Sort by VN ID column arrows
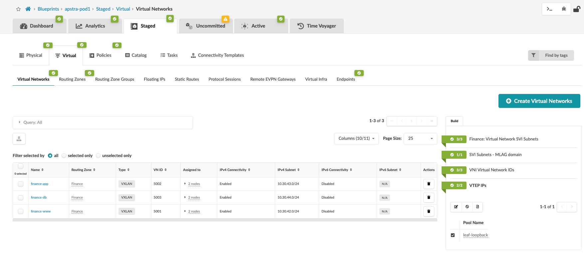 tap(165, 170)
